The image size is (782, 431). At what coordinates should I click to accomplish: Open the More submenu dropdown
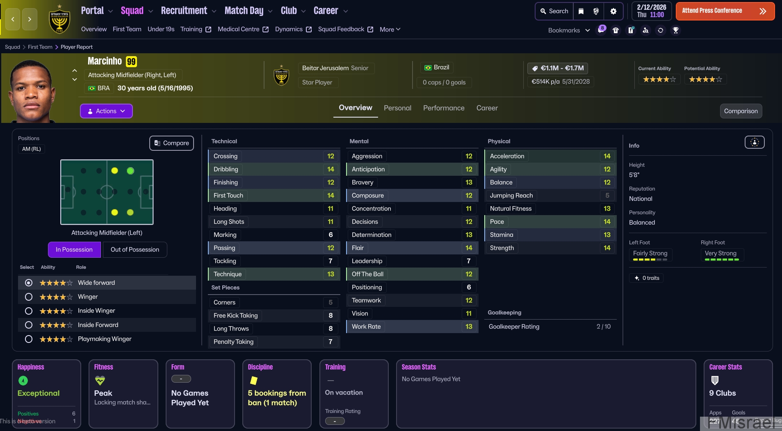[390, 29]
